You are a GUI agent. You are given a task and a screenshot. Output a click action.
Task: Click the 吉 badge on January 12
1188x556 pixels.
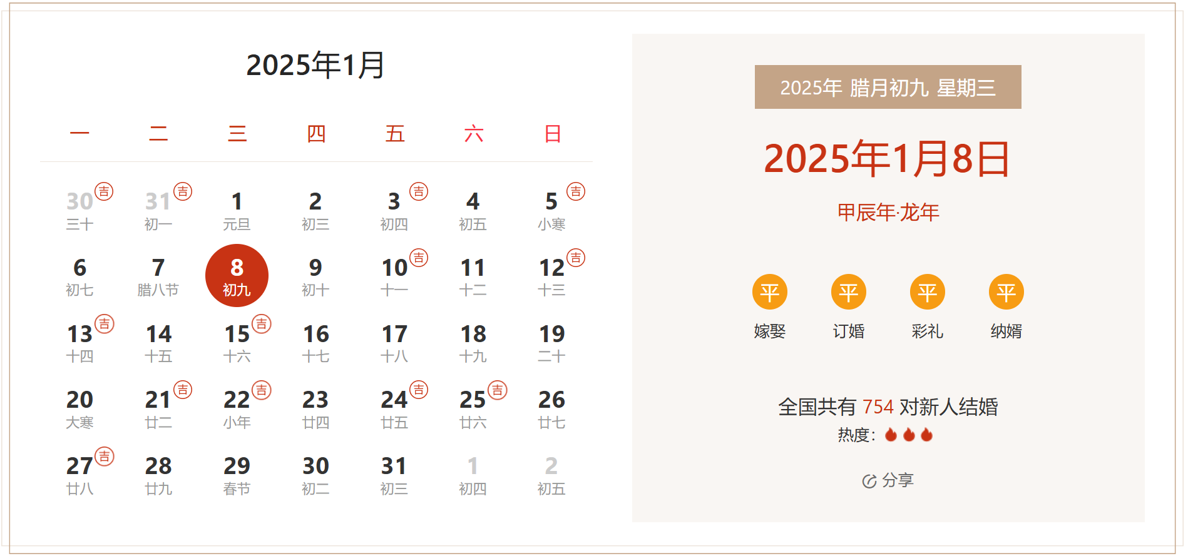coord(576,258)
